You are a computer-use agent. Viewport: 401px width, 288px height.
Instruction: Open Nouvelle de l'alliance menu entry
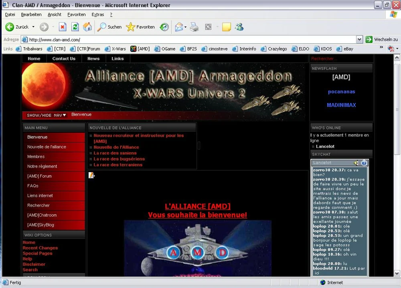[54, 147]
